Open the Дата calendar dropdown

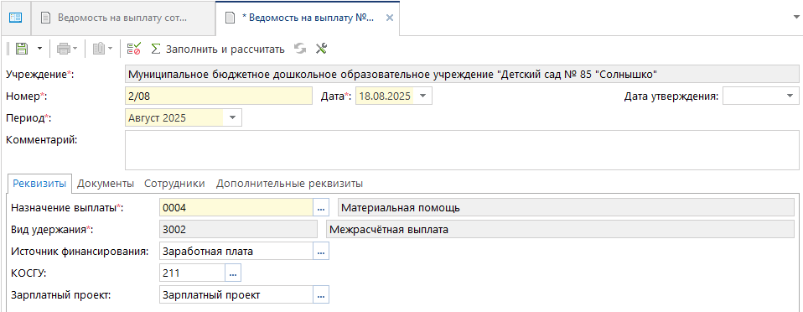(x=422, y=96)
